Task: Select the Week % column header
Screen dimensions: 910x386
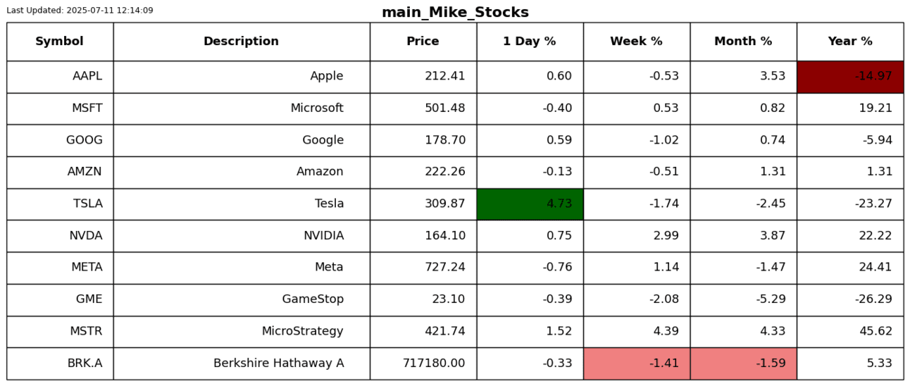Action: (636, 42)
